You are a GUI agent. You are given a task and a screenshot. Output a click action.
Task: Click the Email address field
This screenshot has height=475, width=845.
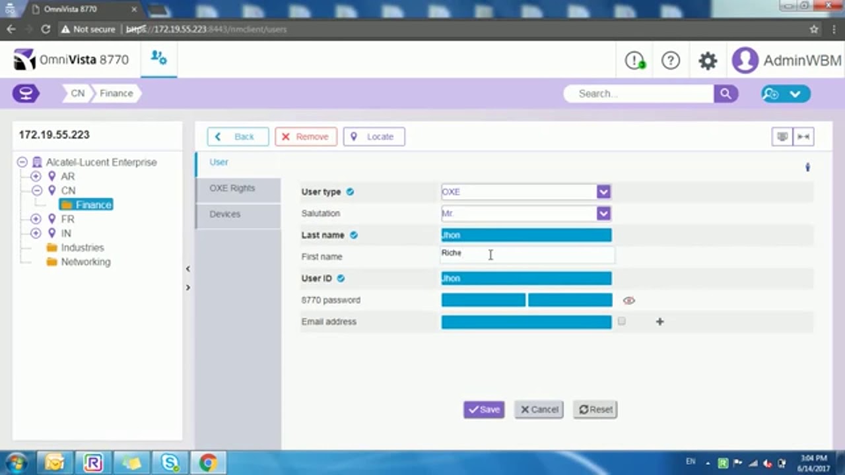[526, 322]
